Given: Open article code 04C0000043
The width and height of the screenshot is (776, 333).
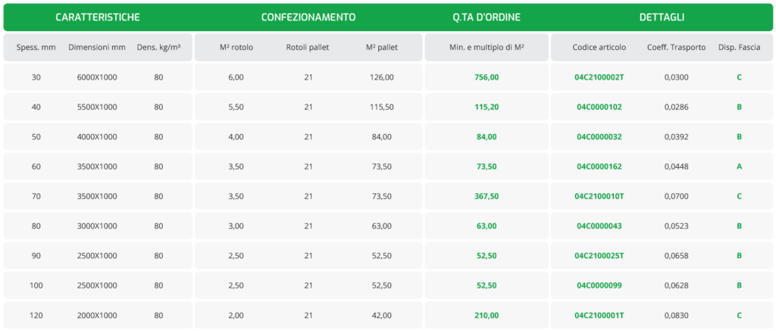Looking at the screenshot, I should tap(599, 226).
